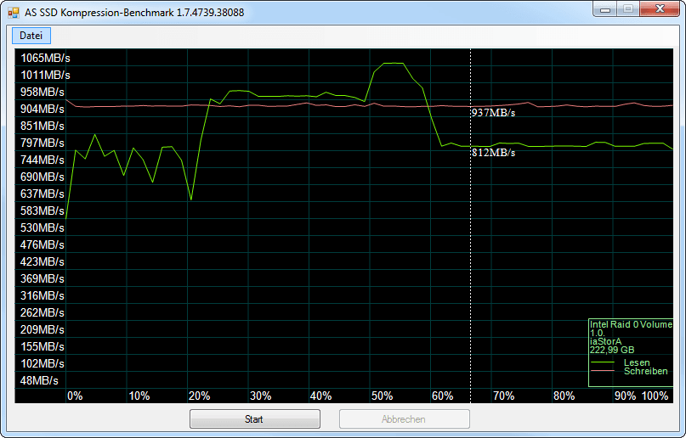Minimize the AS SSD Kompression-Benchmark window
The image size is (686, 438).
coord(605,9)
